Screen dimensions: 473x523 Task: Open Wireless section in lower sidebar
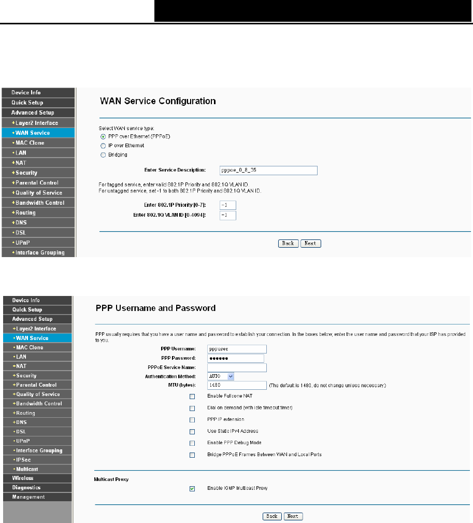tap(37, 478)
